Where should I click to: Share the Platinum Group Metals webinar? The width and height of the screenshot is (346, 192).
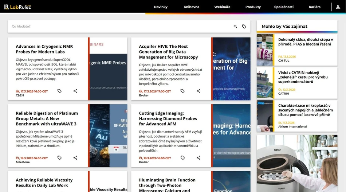tap(75, 158)
